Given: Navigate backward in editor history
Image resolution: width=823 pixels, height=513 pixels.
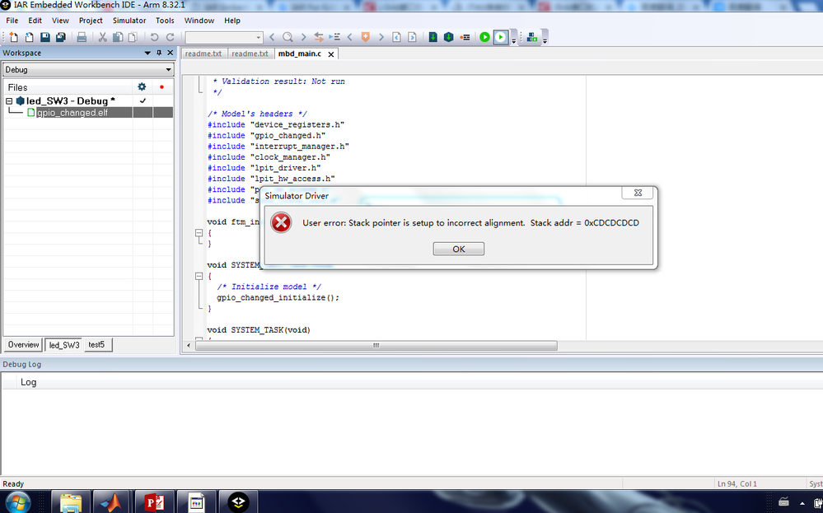Looking at the screenshot, I should [x=397, y=37].
